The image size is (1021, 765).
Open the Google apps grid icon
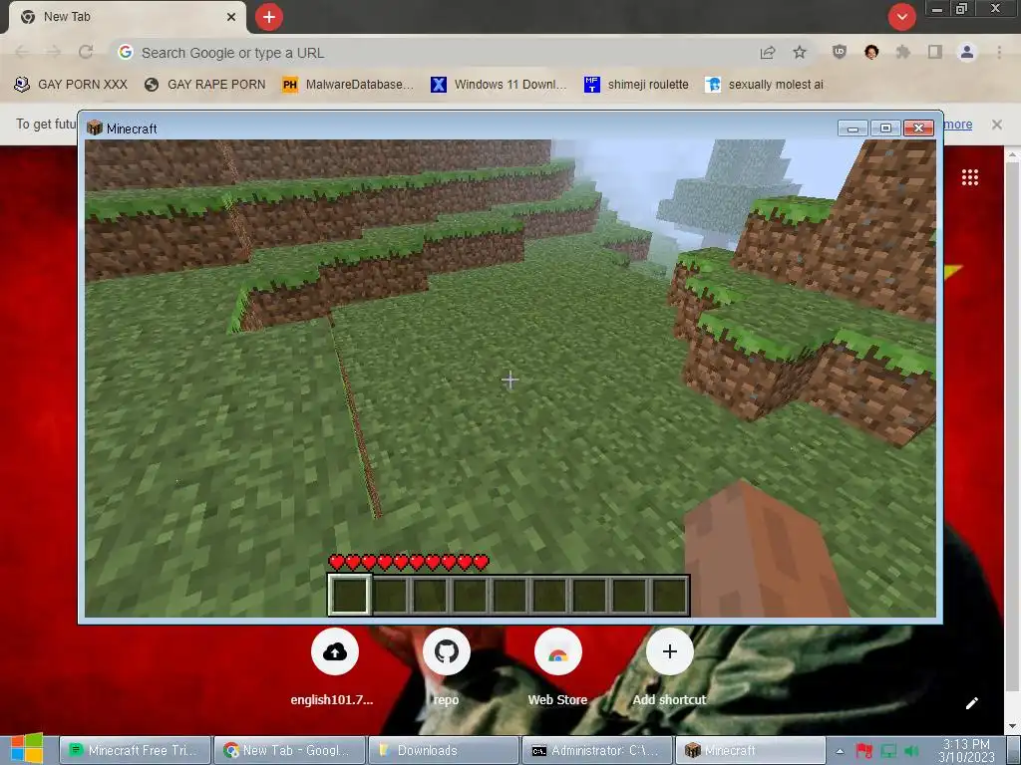click(x=970, y=177)
